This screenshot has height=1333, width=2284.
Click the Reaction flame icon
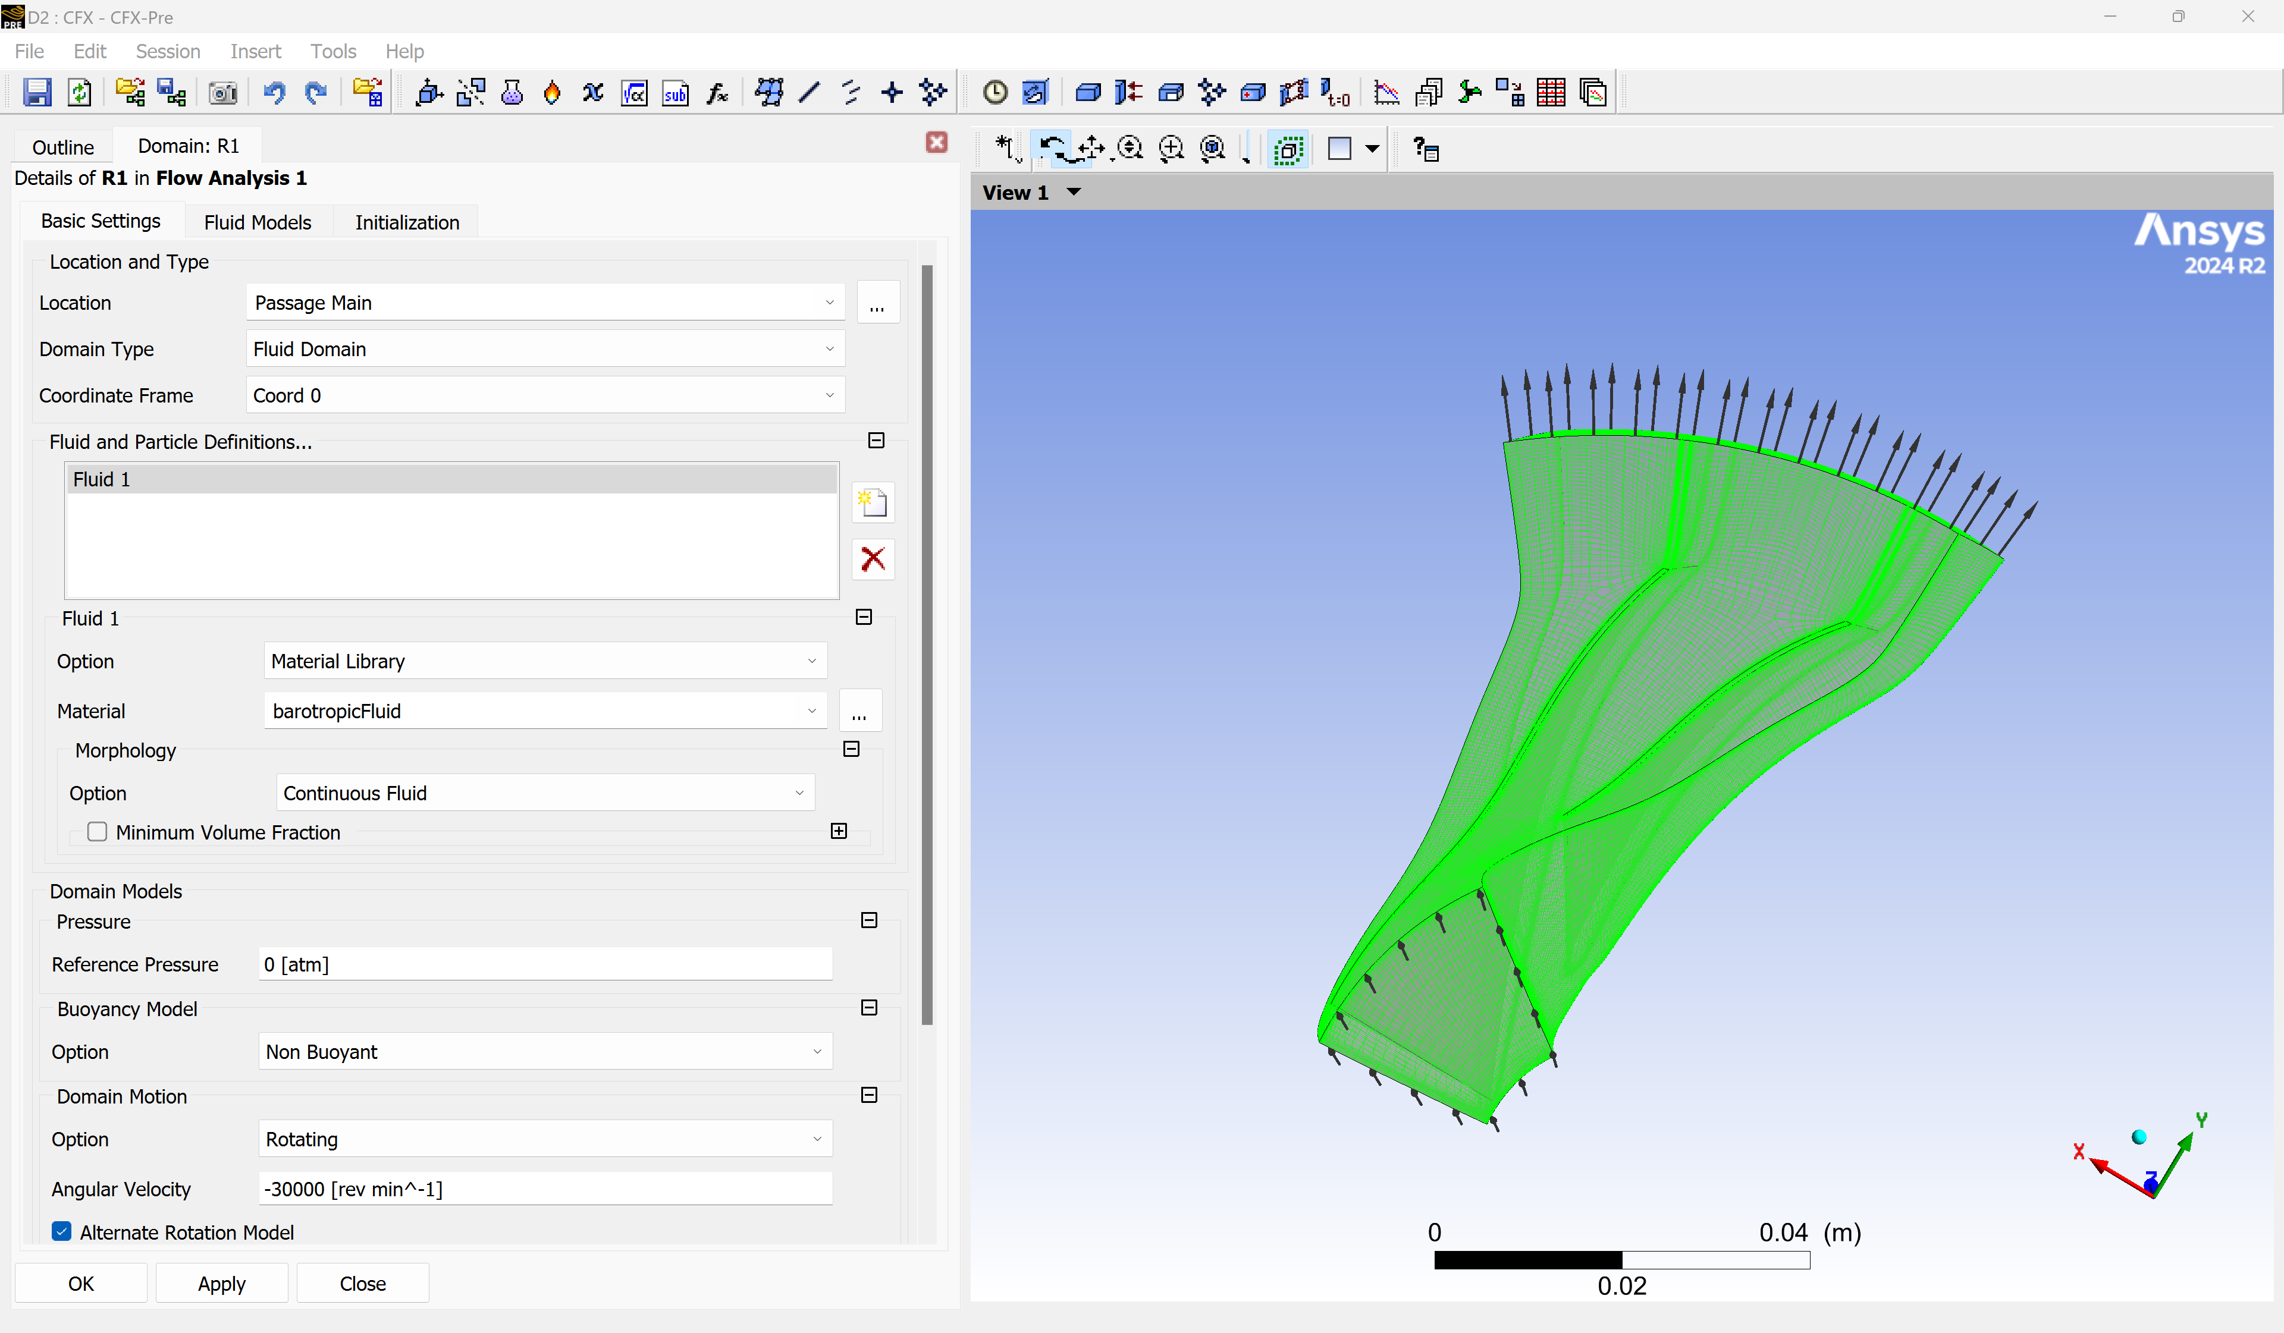coord(552,92)
